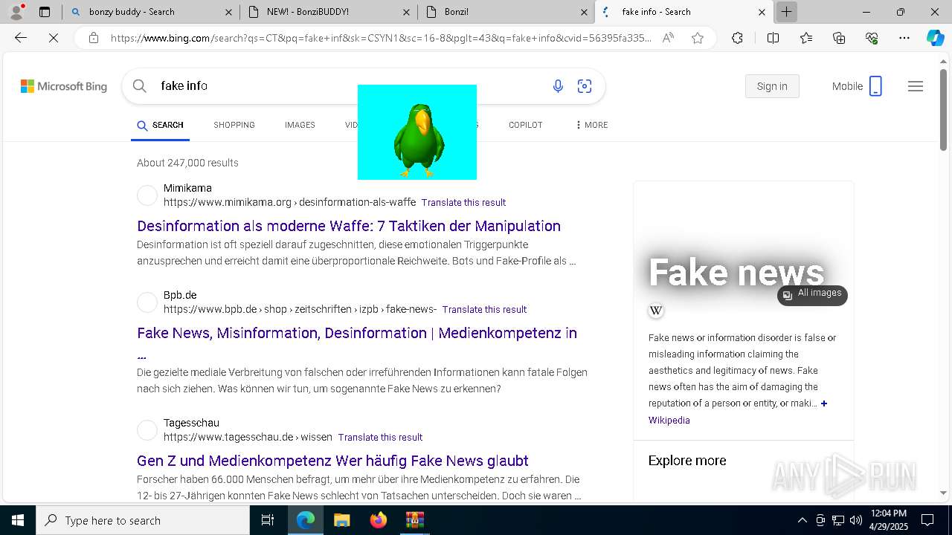Screen dimensions: 952x535
Task: Click the browser address bar URL
Action: tap(379, 38)
